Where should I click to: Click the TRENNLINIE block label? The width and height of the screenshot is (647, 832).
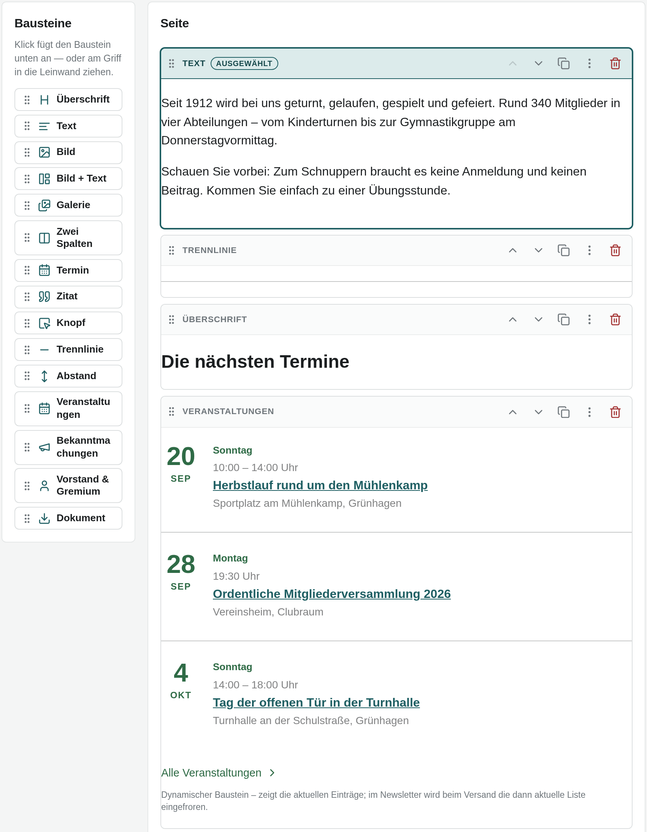tap(209, 250)
